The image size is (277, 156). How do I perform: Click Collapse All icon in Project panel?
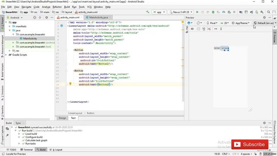40,17
